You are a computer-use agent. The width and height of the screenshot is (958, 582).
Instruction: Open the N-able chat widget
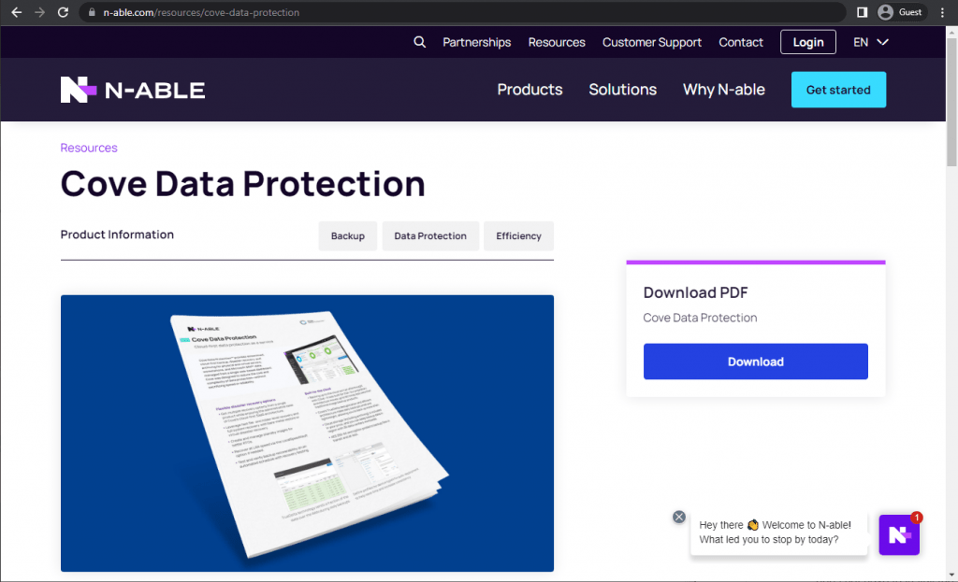tap(899, 534)
